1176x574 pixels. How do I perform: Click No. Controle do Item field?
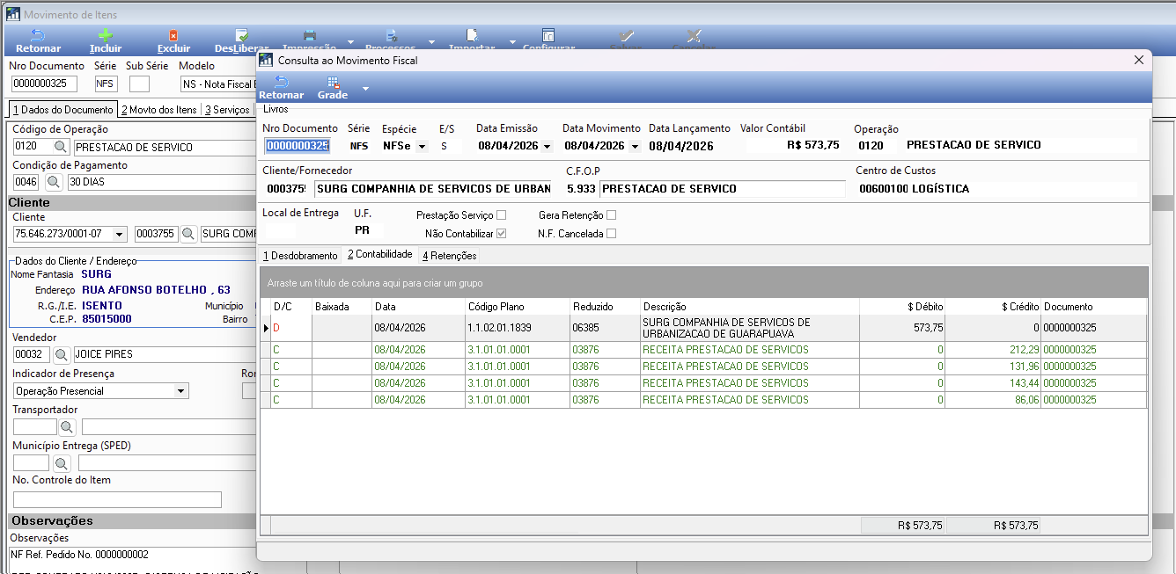click(x=117, y=499)
